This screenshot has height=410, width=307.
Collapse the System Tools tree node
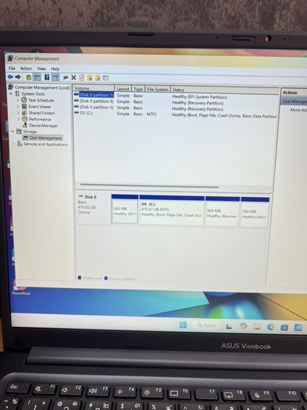pyautogui.click(x=11, y=93)
